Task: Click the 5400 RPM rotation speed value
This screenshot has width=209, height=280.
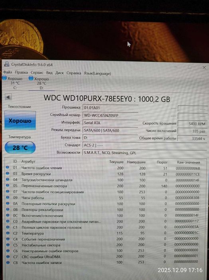Action: click(193, 124)
